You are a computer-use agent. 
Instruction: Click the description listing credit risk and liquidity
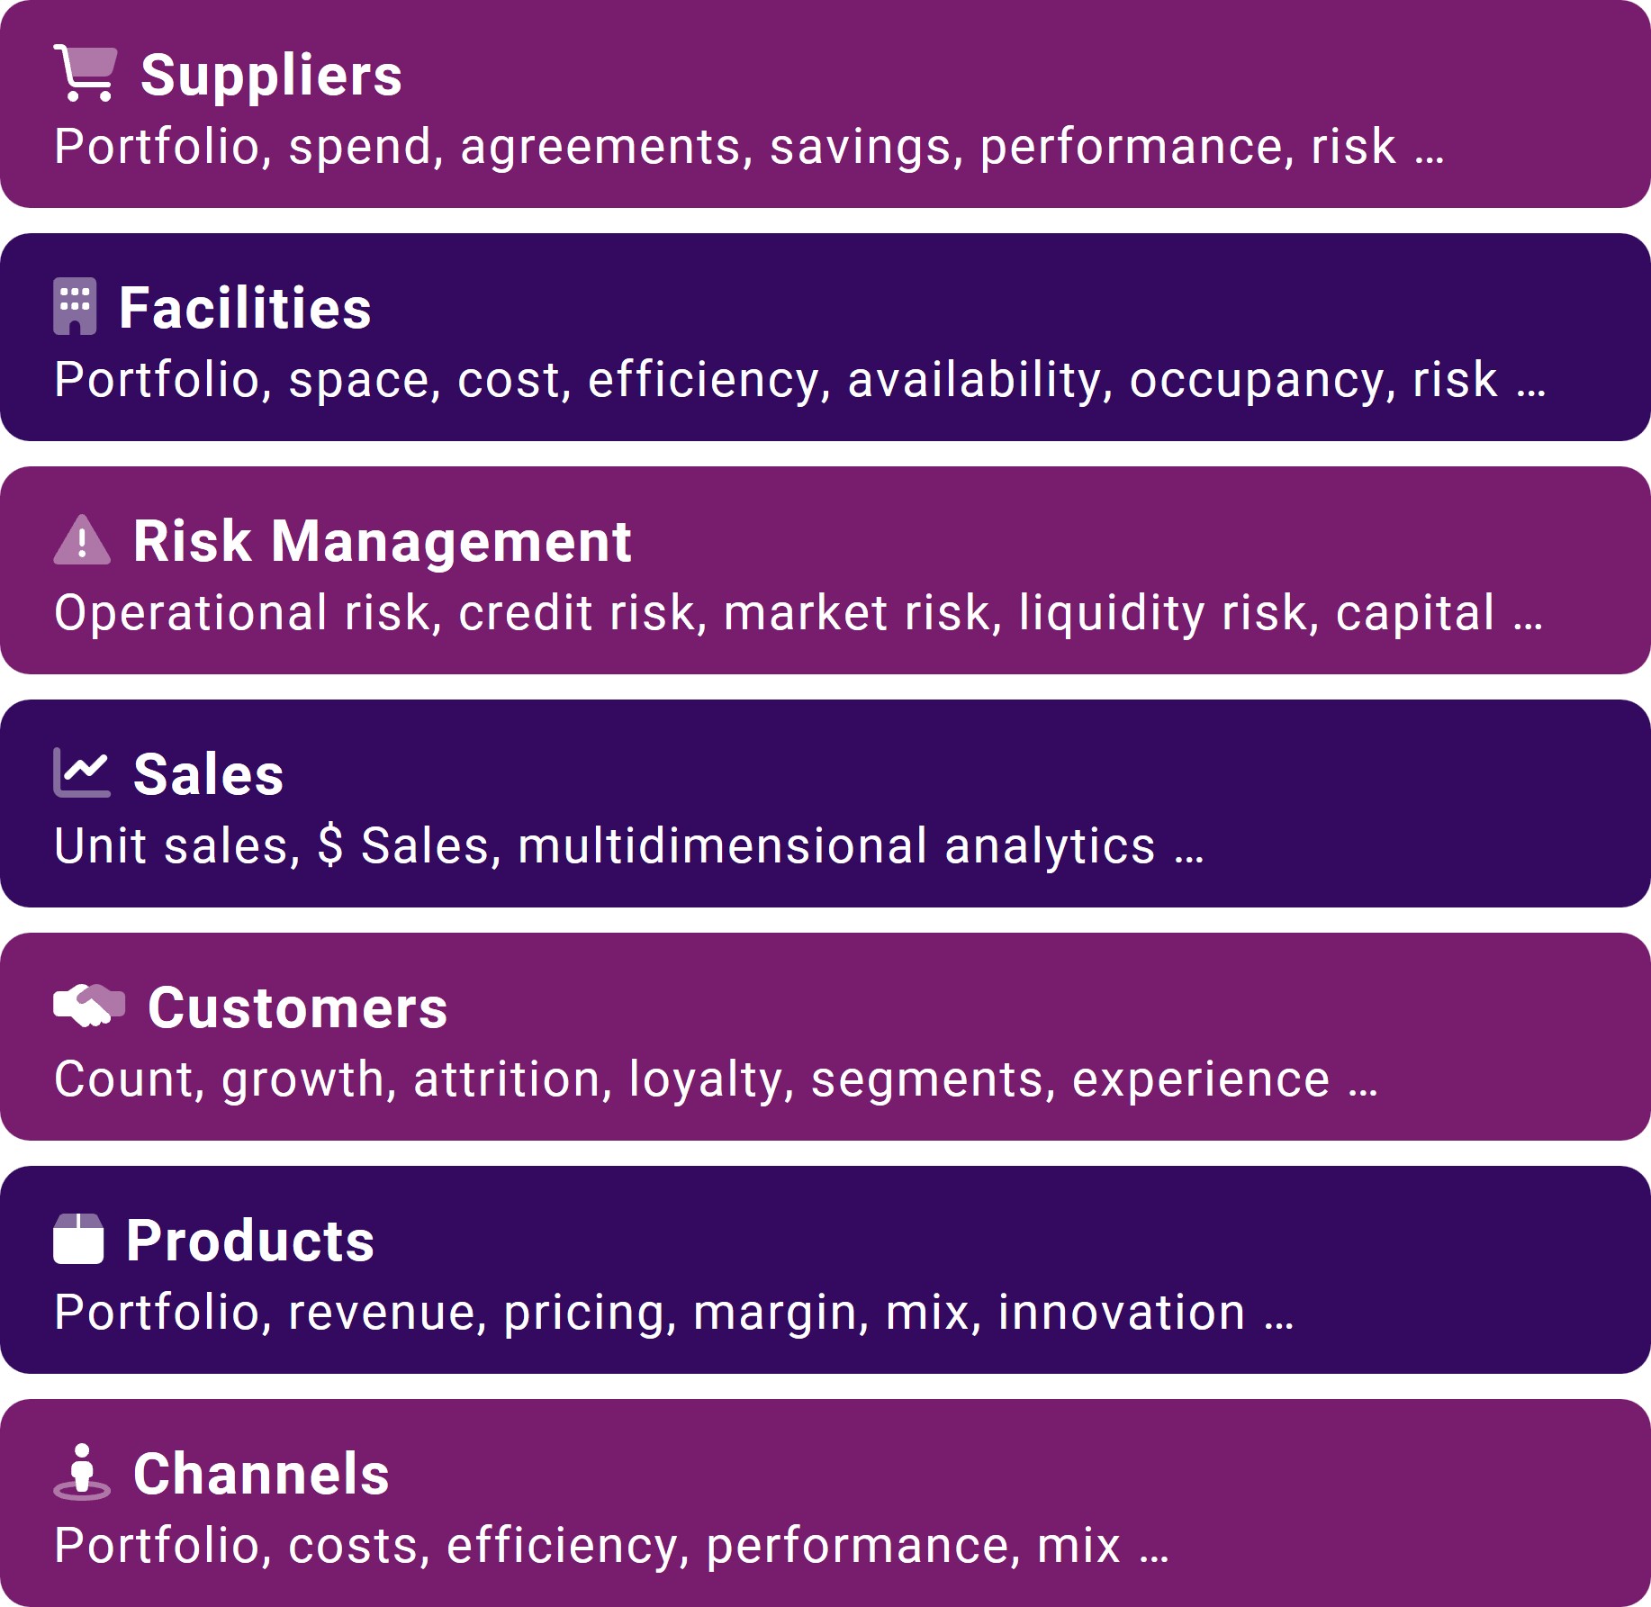798,613
